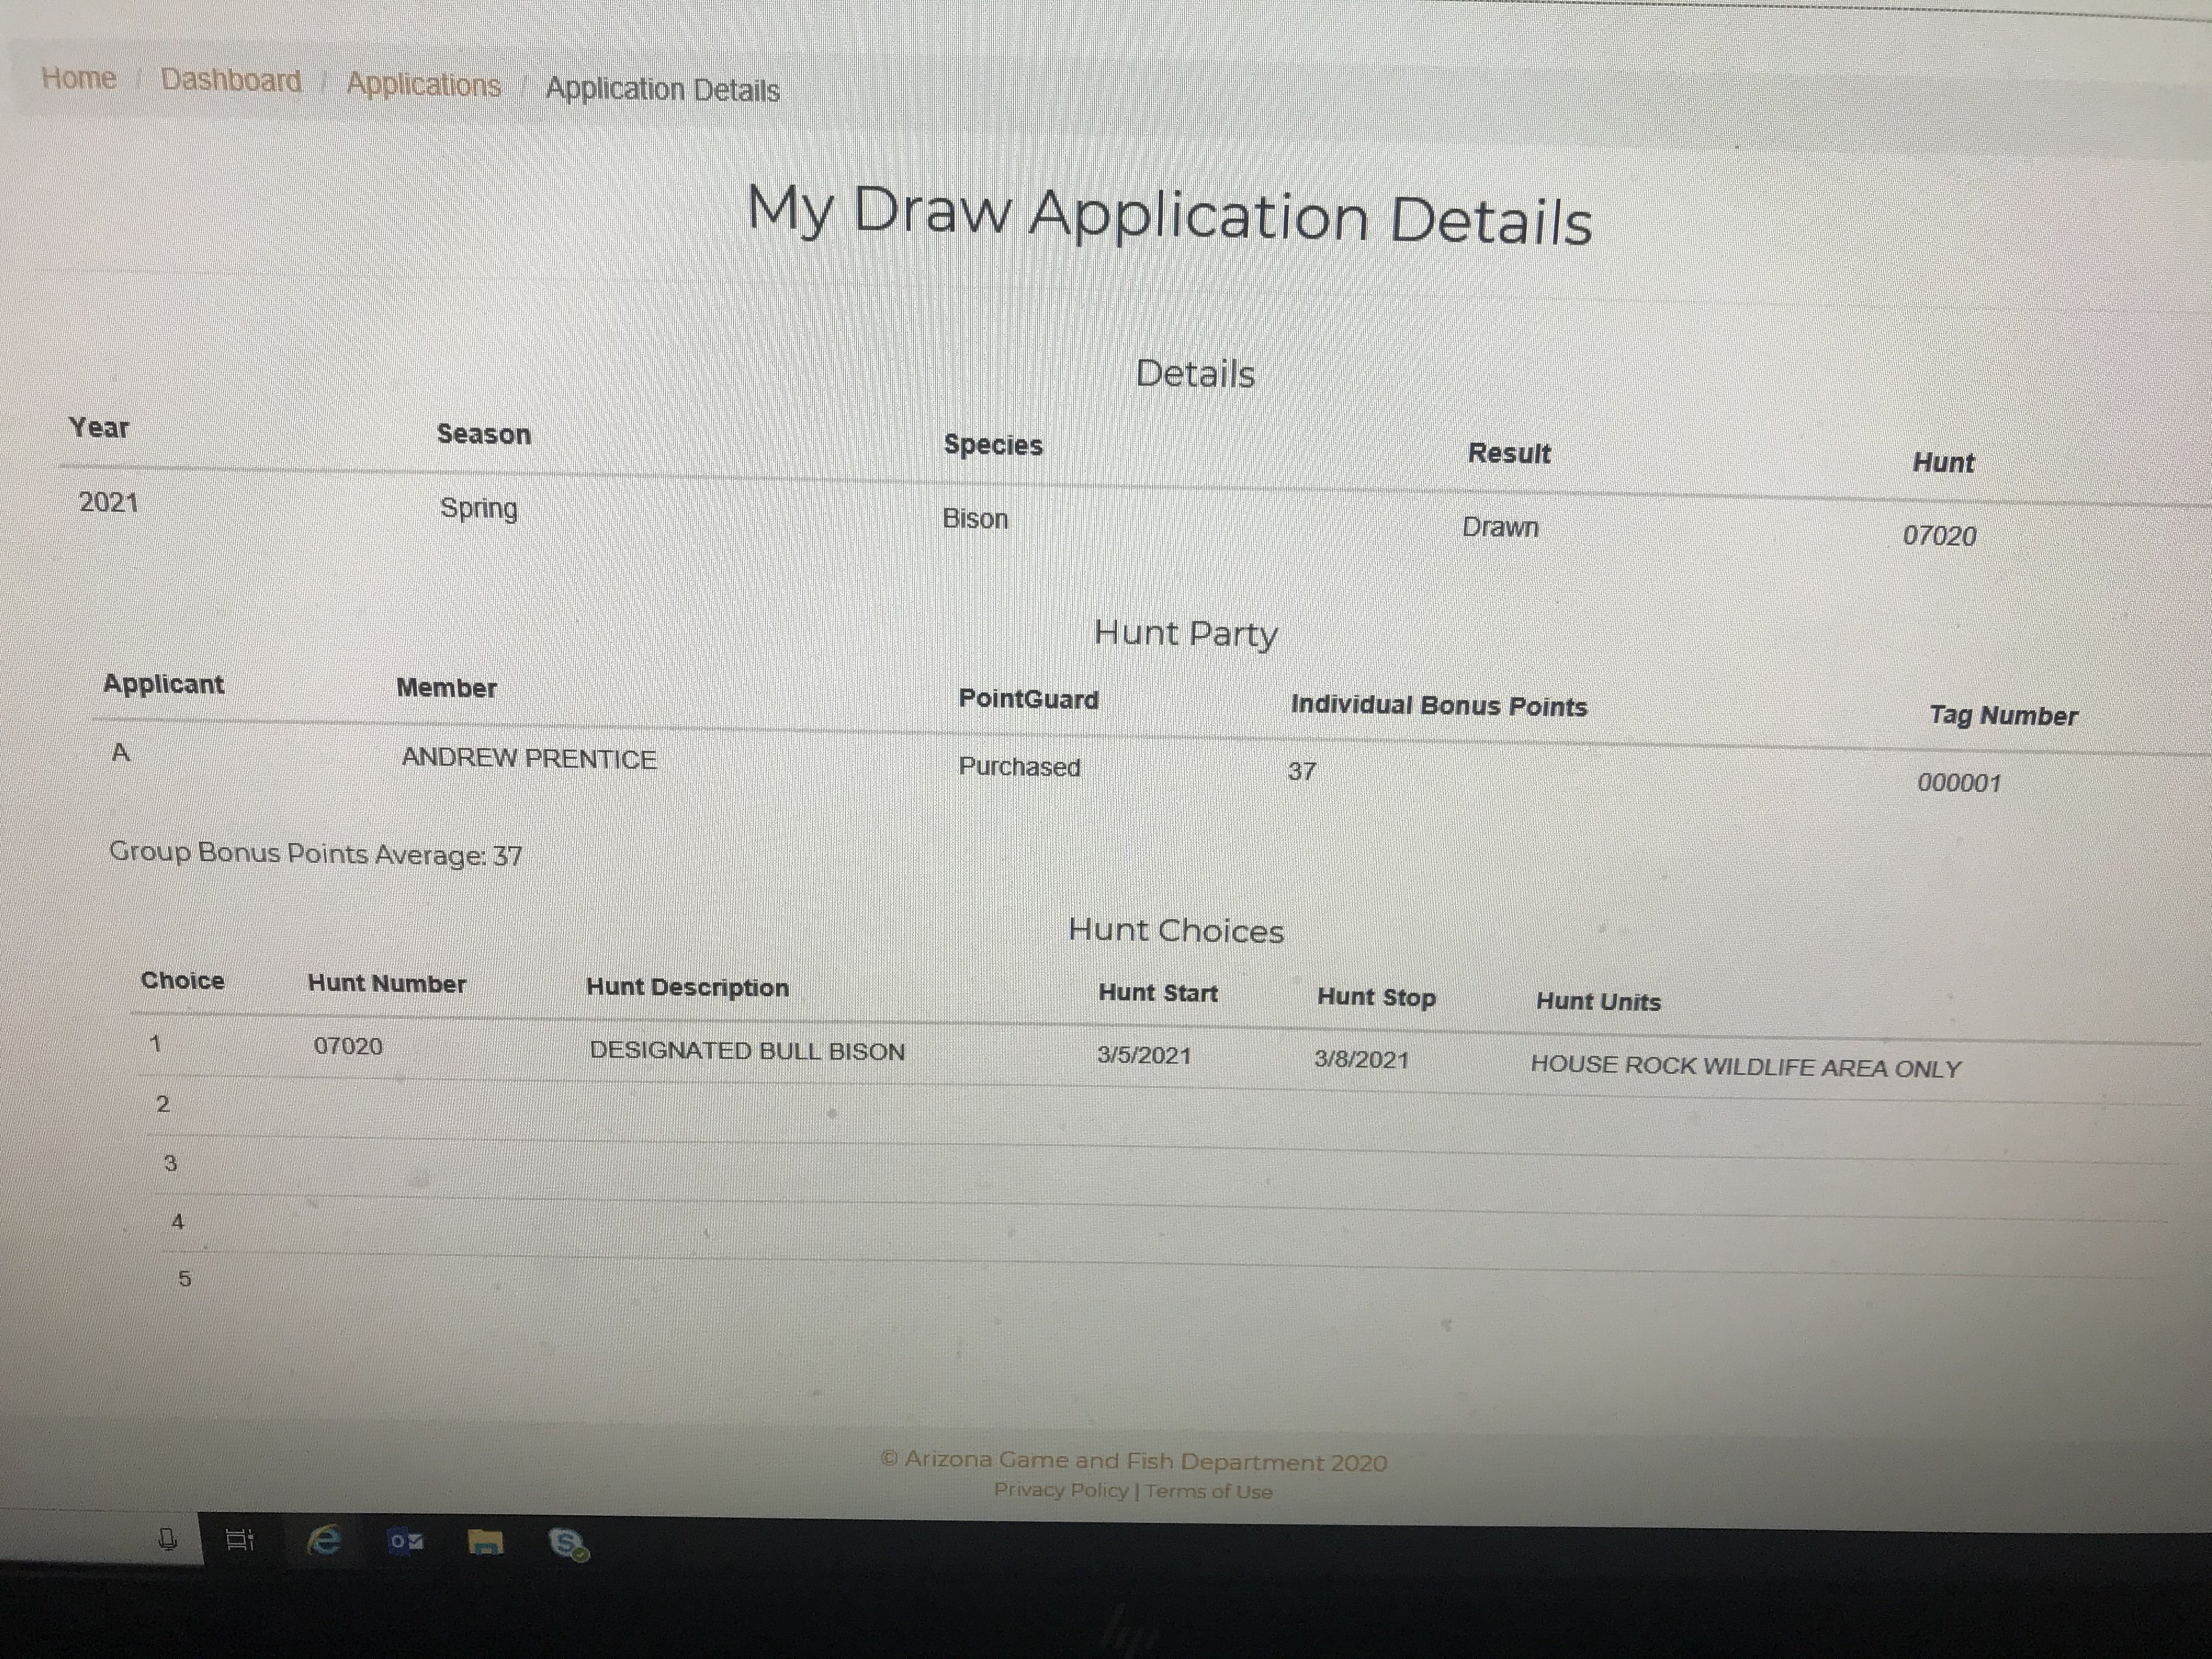Click the Hunt Party section heading
Screen dimensions: 2212x1659
point(1186,634)
